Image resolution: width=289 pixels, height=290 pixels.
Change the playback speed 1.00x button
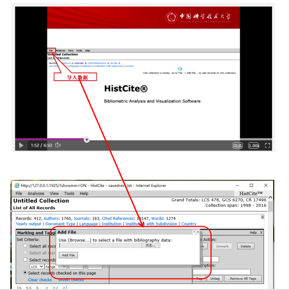(254, 146)
